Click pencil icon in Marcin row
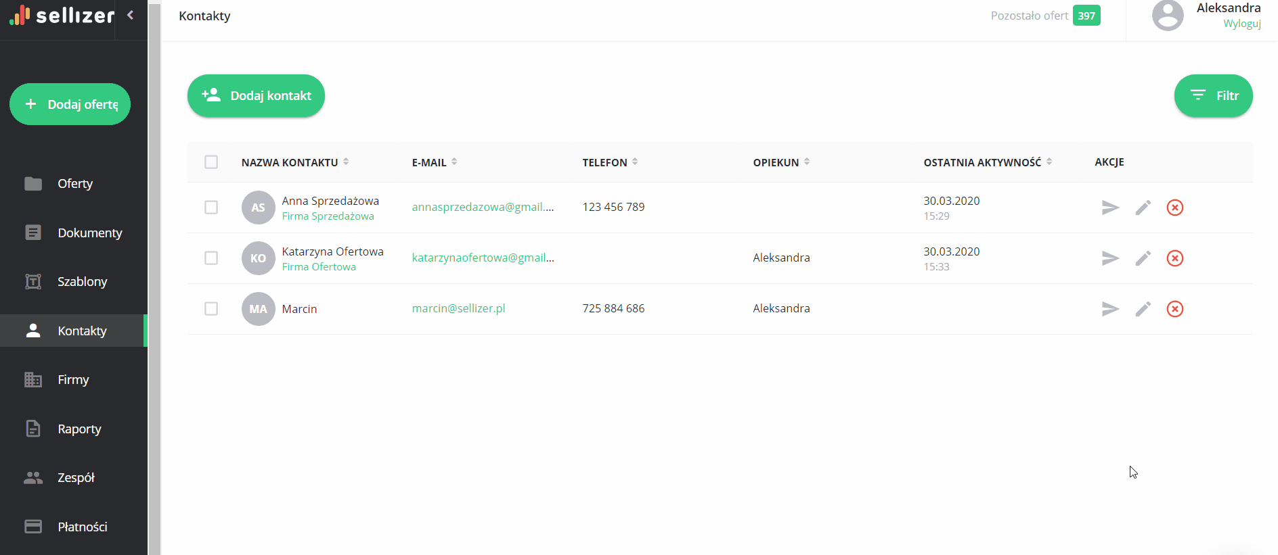 (1143, 309)
